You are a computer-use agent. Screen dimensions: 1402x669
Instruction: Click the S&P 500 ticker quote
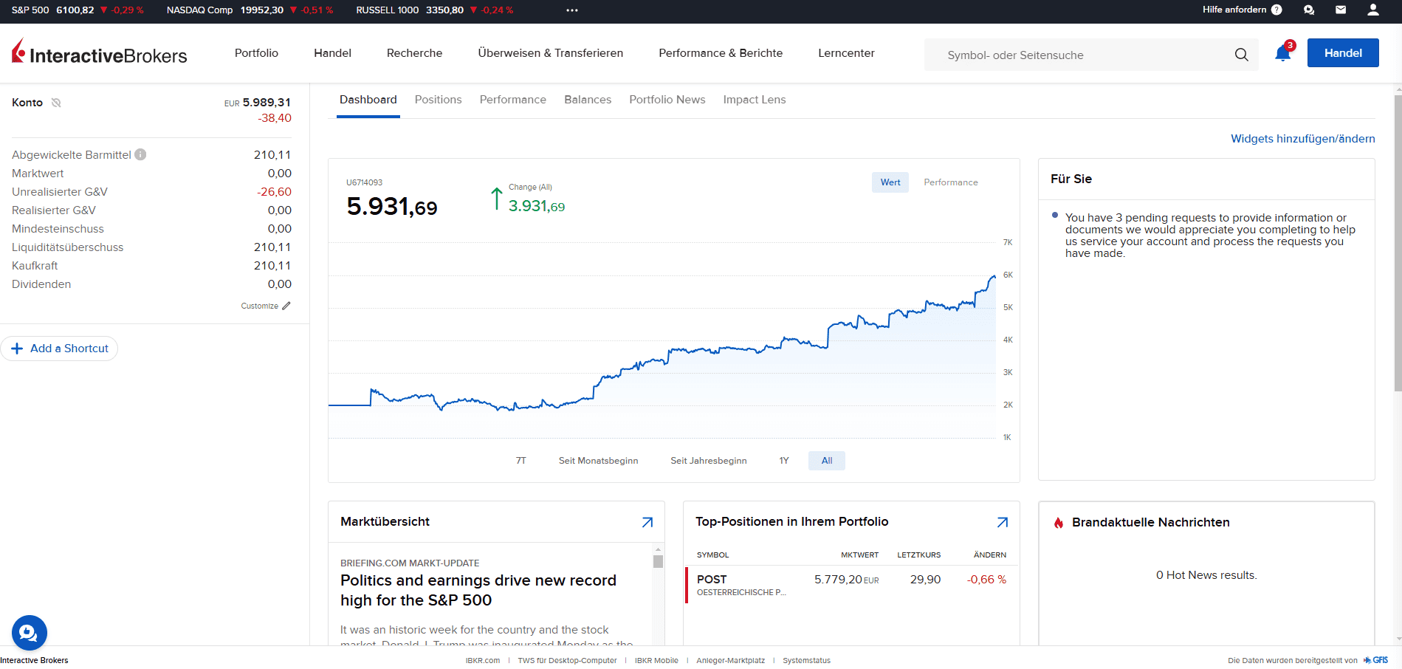[x=78, y=10]
